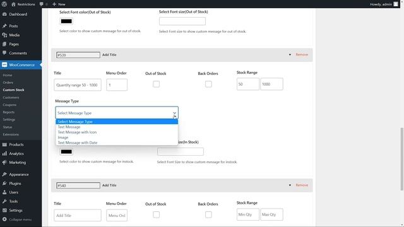Click the WordPress logo icon
Screen dimensions: 404x227
click(x=4, y=4)
